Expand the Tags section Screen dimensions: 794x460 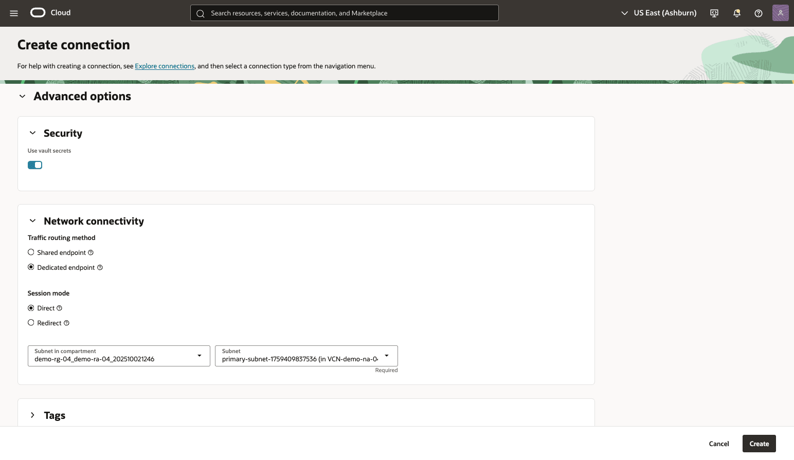tap(33, 415)
